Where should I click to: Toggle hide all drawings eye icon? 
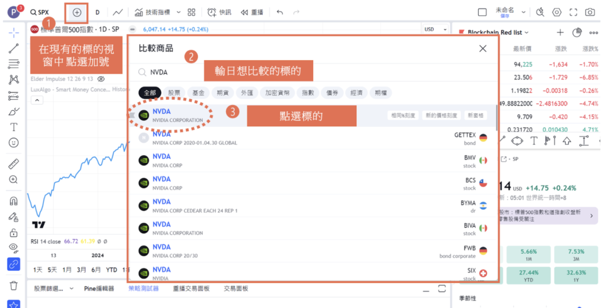point(14,247)
